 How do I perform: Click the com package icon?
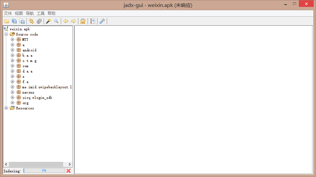tap(19, 66)
